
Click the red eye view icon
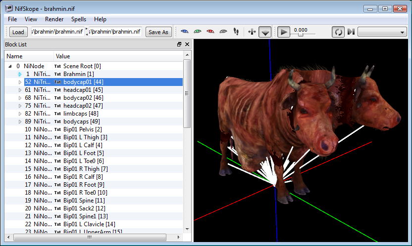[x=210, y=32]
